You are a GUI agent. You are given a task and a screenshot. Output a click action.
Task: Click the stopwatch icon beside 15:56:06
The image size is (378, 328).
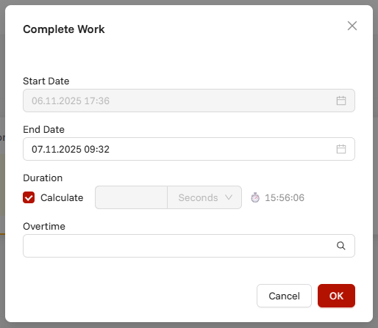click(255, 197)
